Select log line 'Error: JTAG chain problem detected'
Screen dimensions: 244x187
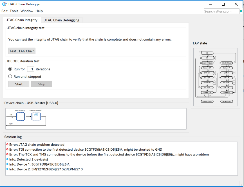[x=37, y=145]
